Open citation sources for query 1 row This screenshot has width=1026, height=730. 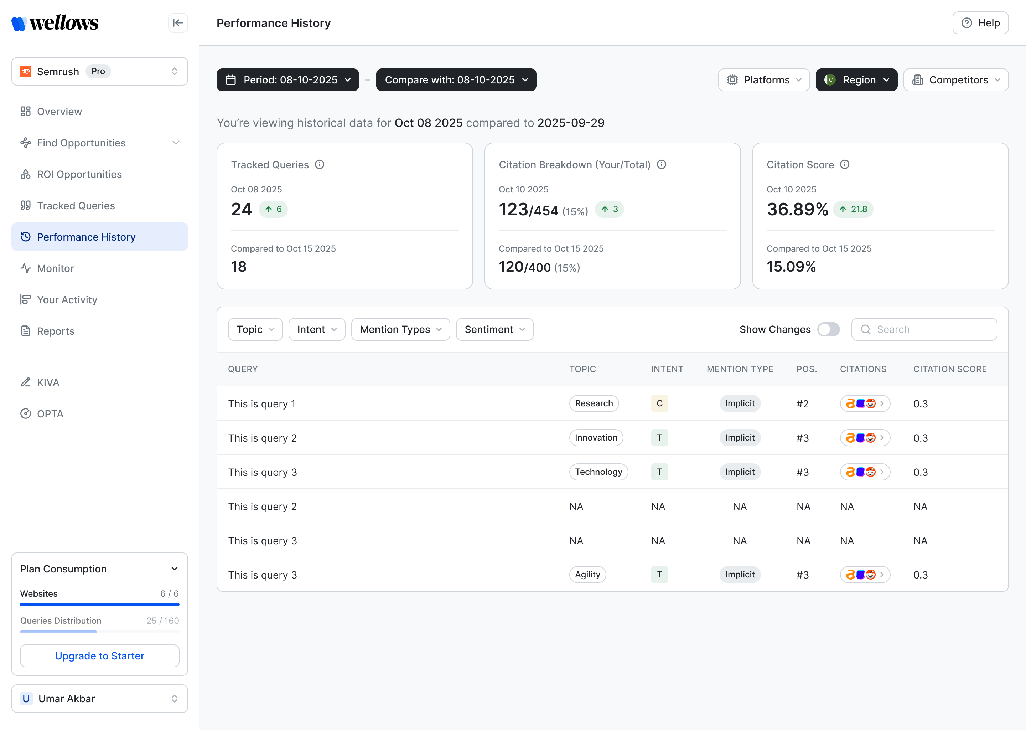[865, 403]
